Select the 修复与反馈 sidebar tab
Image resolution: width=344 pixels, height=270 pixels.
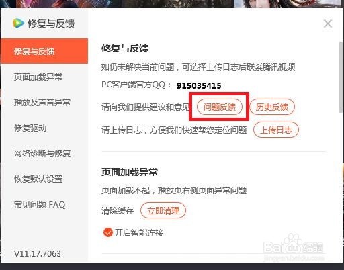point(44,51)
